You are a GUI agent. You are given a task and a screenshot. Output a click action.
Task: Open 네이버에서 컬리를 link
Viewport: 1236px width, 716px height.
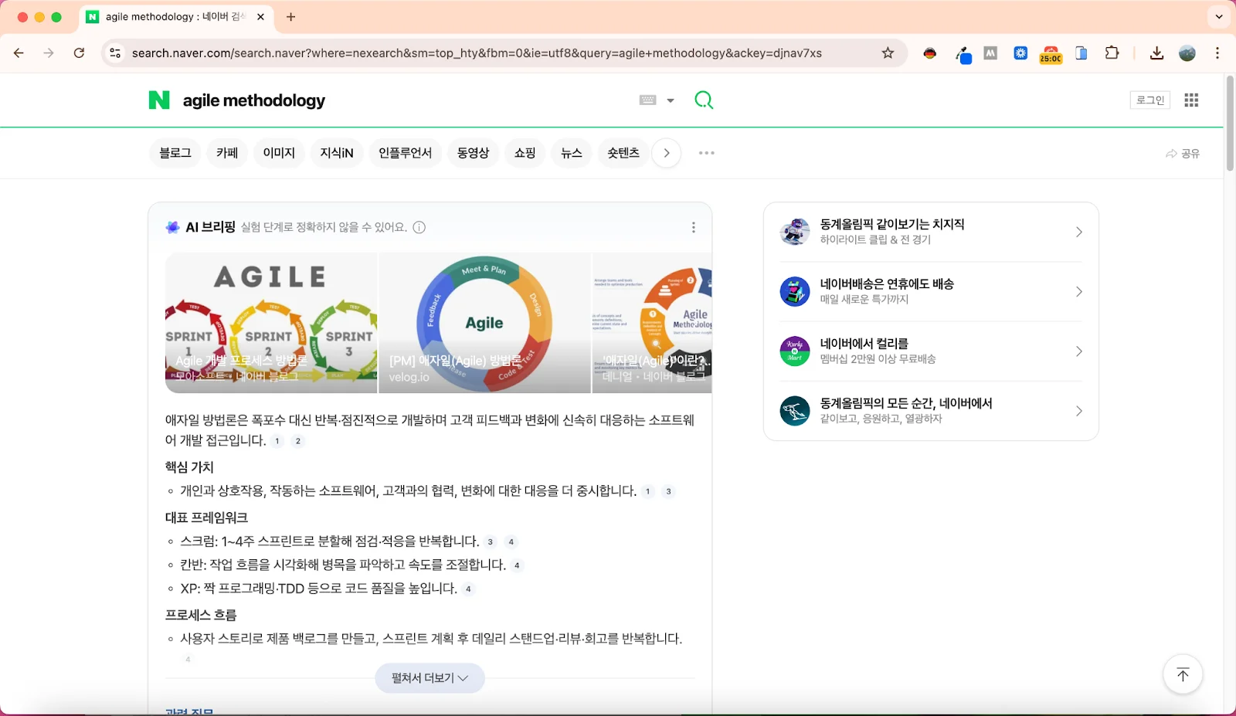tap(864, 343)
